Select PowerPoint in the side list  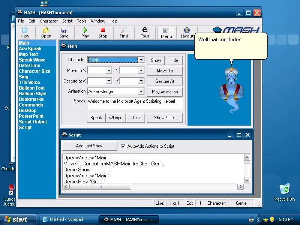(31, 116)
